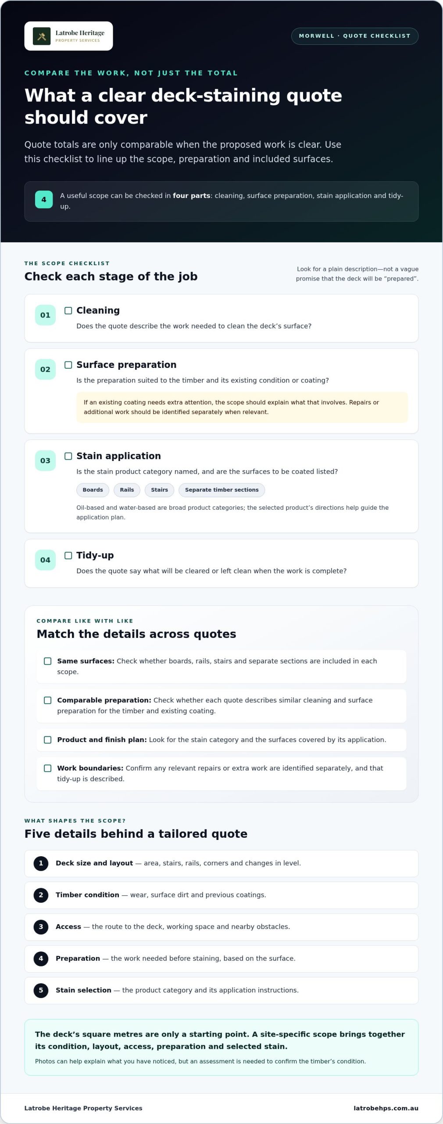Tick the Cleaning checkbox
This screenshot has width=443, height=1124.
pyautogui.click(x=68, y=311)
